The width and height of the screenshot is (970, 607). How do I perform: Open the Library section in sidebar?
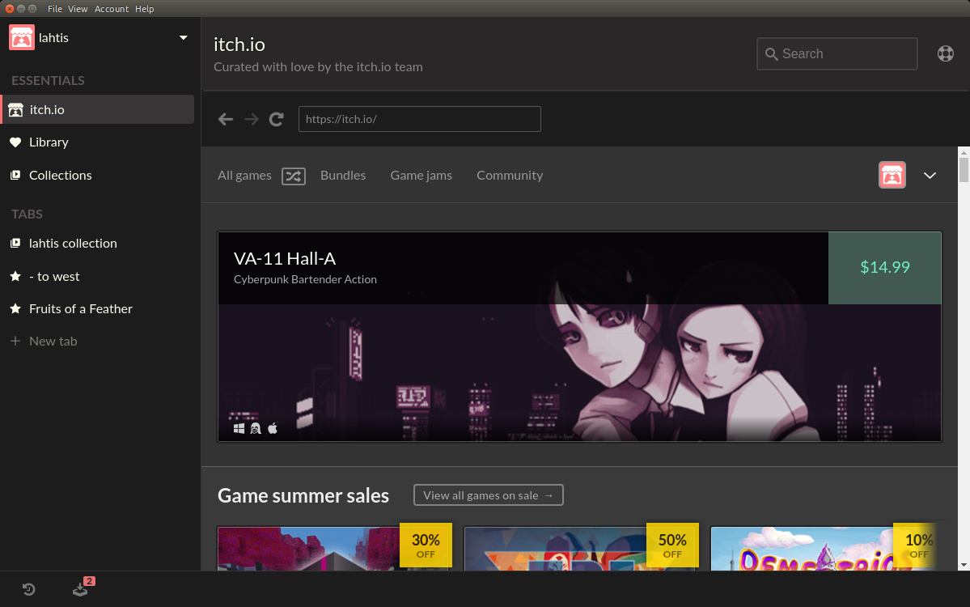pos(49,142)
